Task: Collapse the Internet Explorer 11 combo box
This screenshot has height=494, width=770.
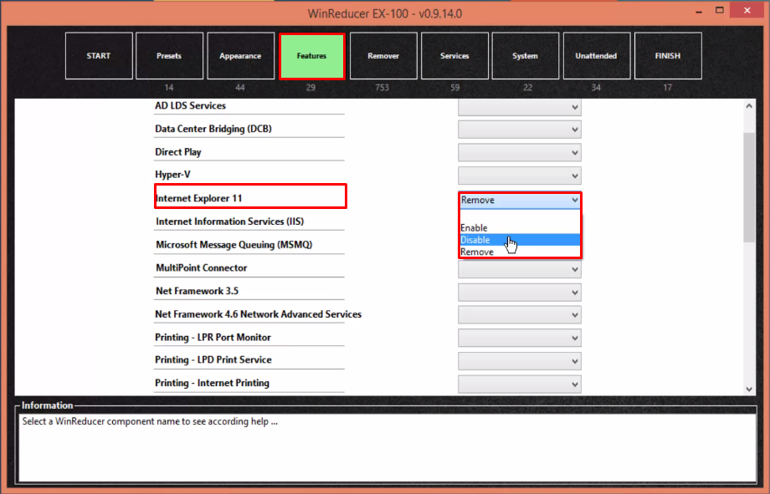Action: (520, 200)
